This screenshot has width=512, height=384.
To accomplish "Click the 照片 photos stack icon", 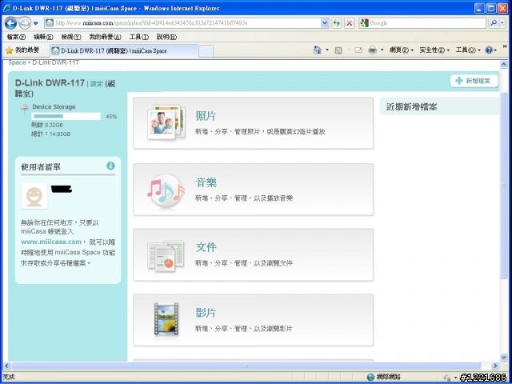I will [166, 122].
